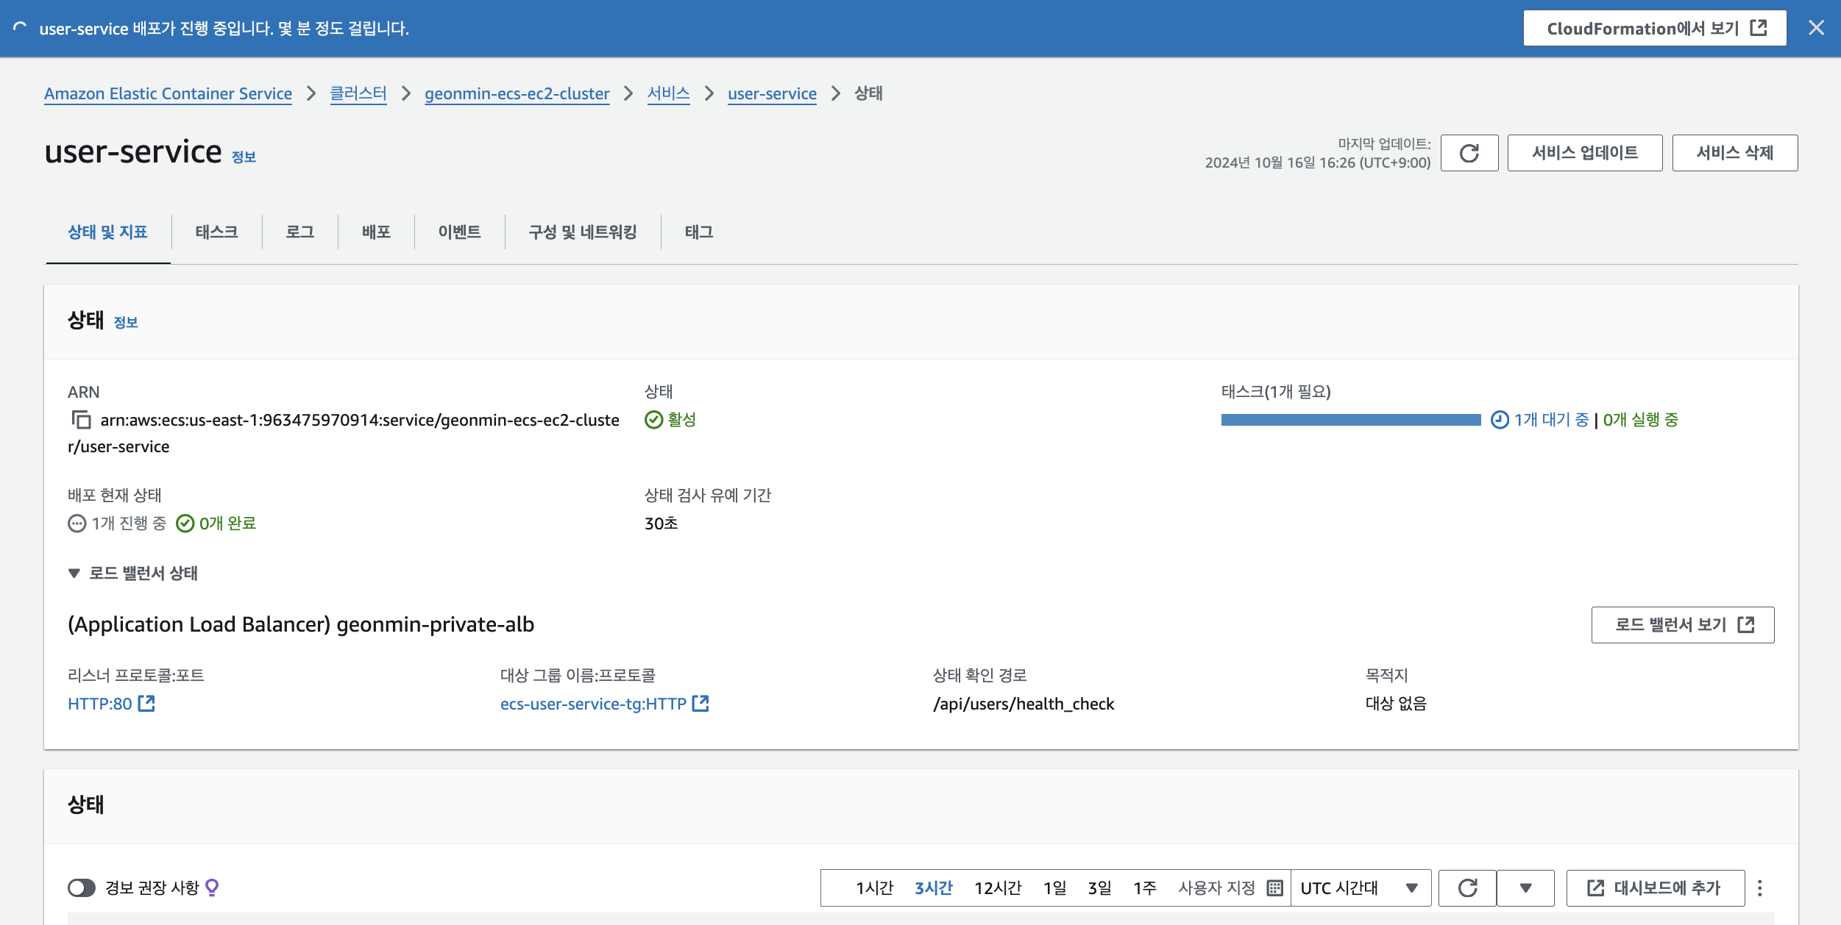
Task: Copy the service ARN with the copy icon
Action: (x=81, y=420)
